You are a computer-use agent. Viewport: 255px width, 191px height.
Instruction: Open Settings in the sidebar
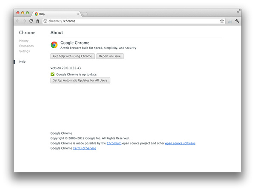point(25,51)
